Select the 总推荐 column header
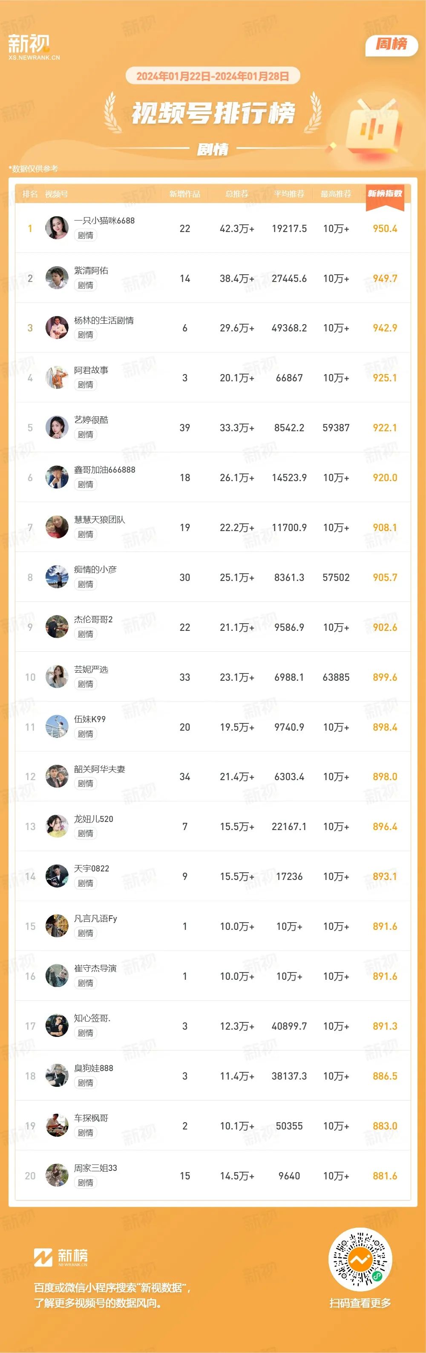This screenshot has height=1353, width=426. [236, 194]
